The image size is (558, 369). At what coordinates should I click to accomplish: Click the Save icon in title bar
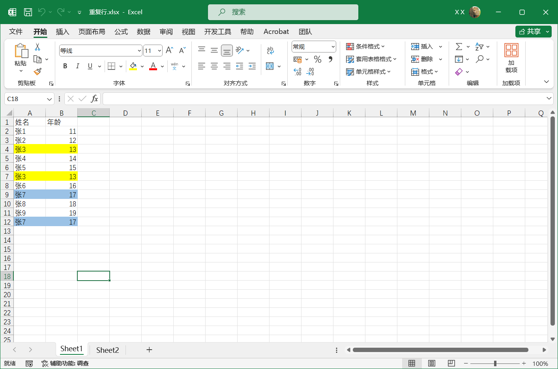coord(28,12)
